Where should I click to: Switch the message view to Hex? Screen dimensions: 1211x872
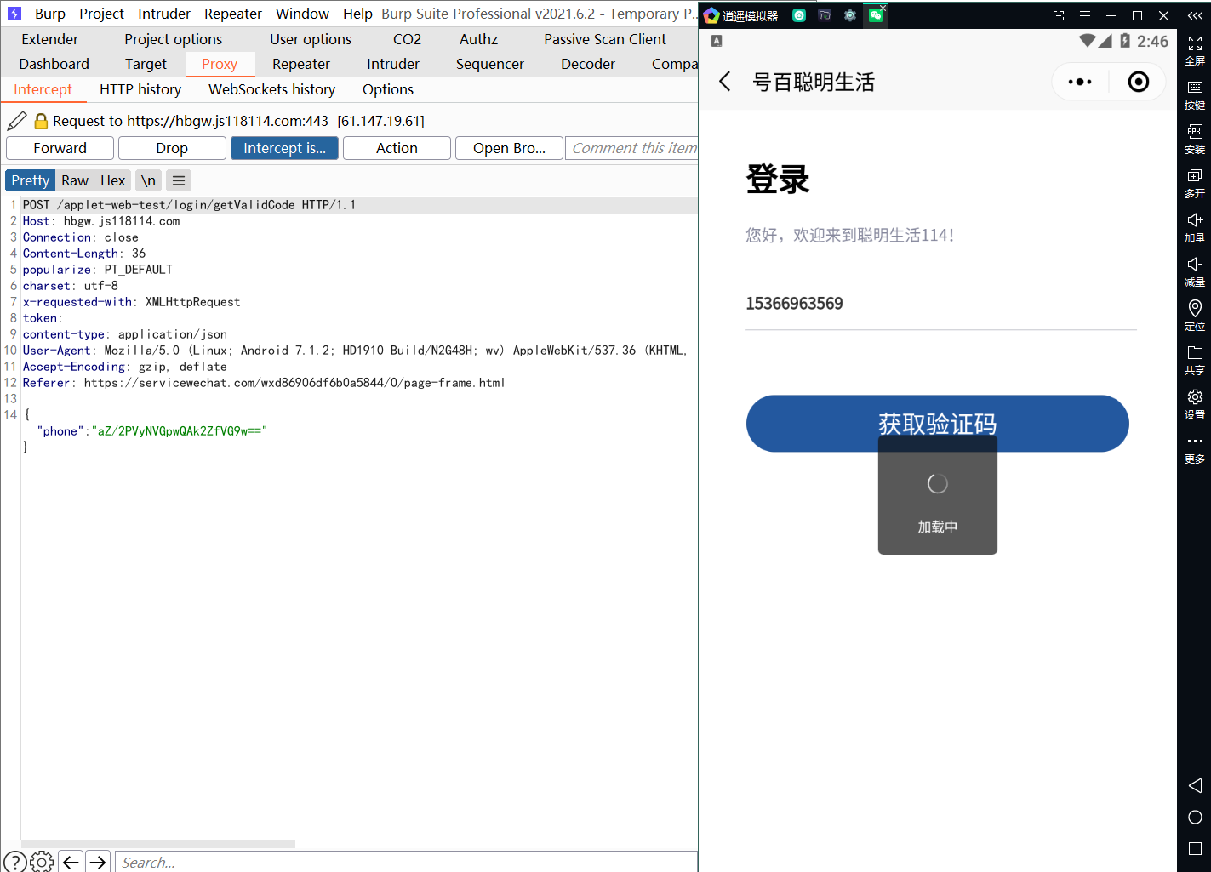tap(112, 180)
